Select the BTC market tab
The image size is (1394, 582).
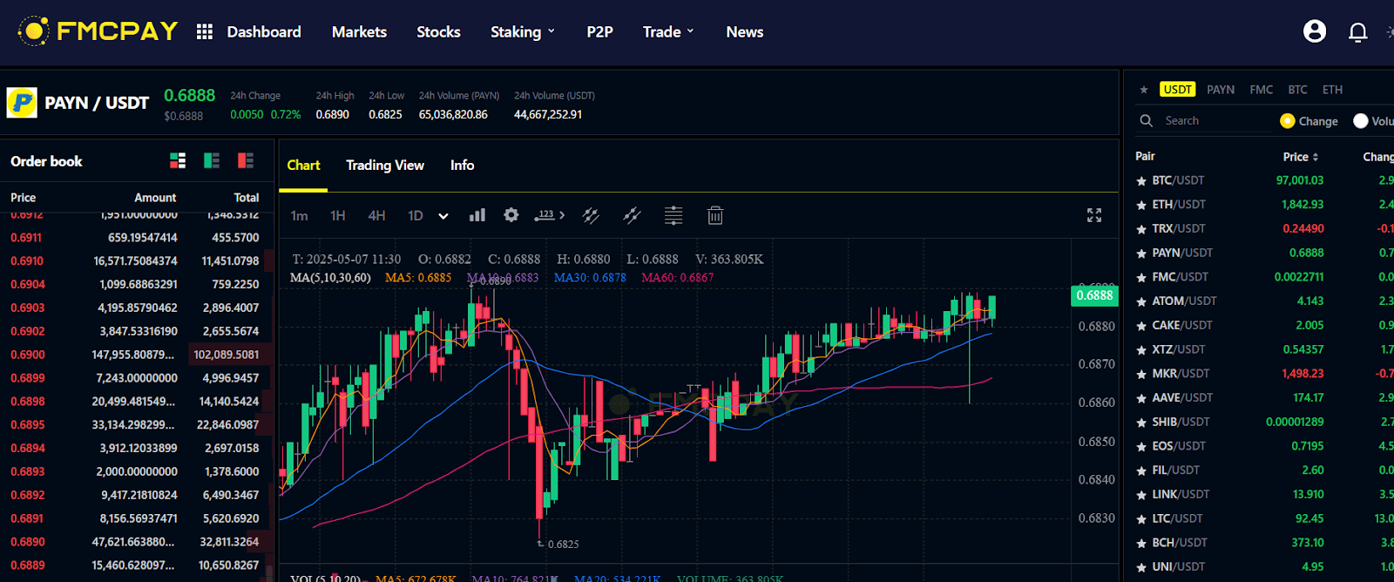pos(1297,90)
